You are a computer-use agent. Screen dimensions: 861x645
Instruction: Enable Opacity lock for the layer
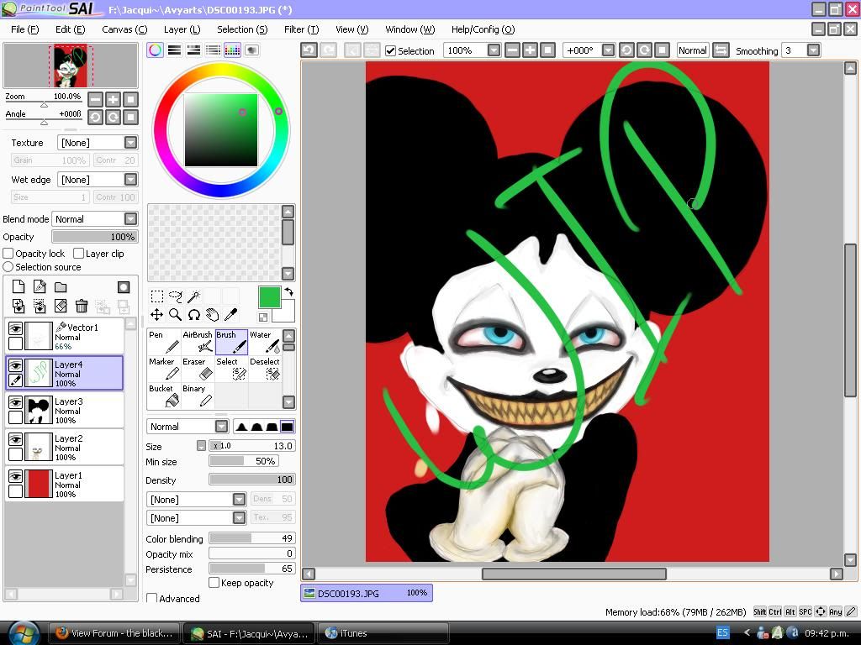8,254
